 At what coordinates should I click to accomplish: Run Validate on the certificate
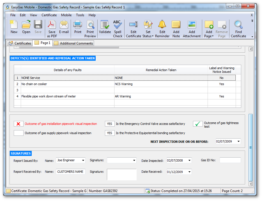point(105,27)
